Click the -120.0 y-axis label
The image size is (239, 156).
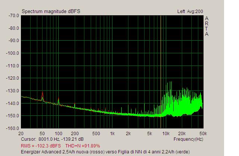13,78
